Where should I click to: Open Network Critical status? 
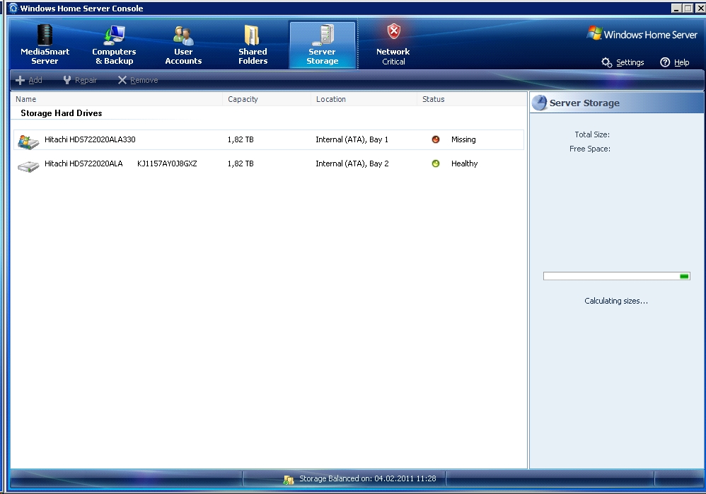[393, 45]
